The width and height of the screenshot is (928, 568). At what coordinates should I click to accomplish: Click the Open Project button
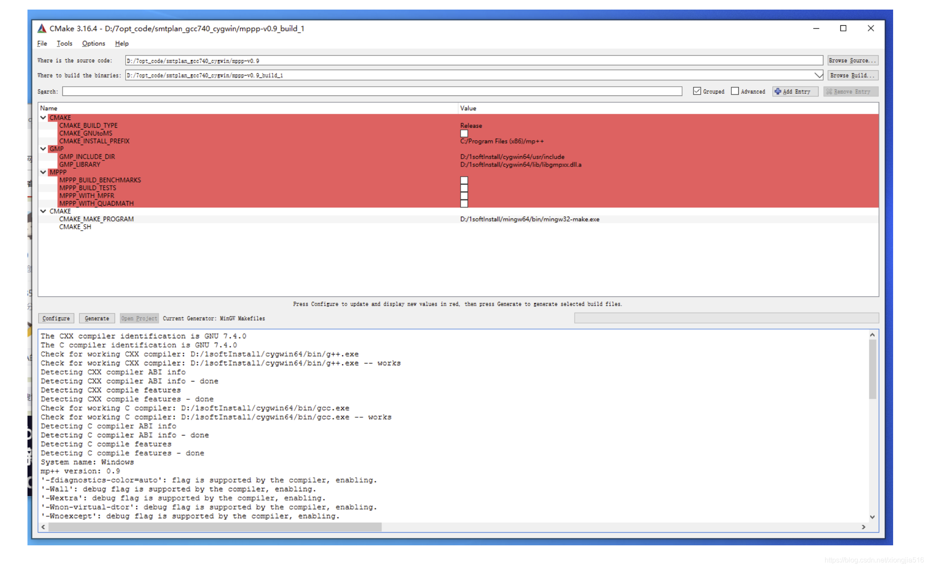point(139,319)
